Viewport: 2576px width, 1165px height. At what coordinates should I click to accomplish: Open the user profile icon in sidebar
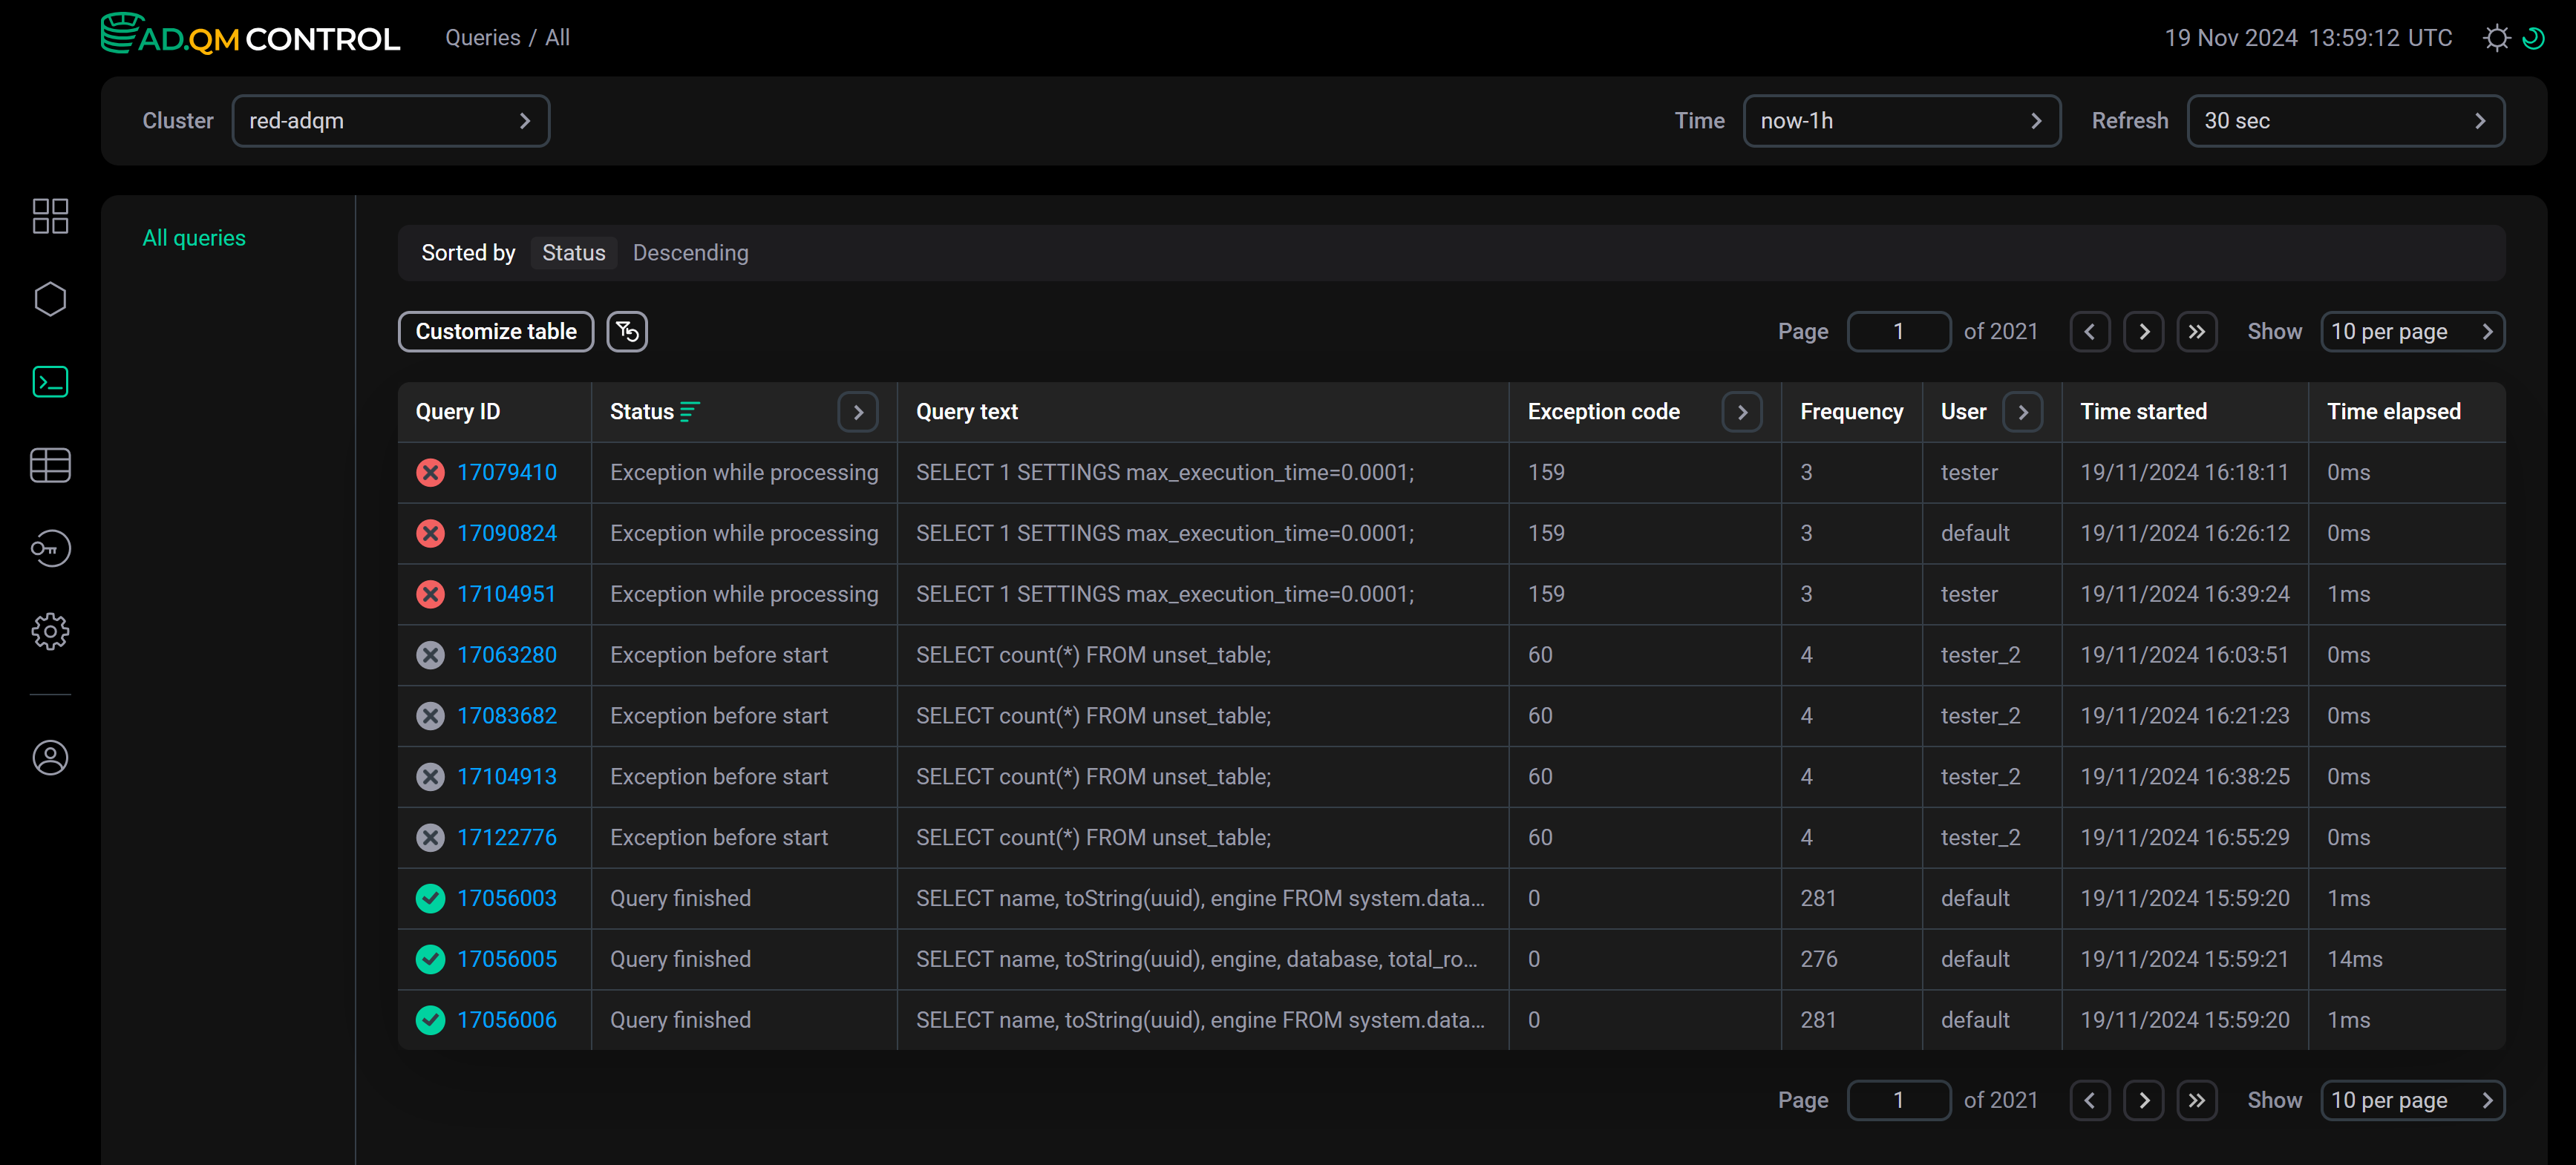[x=50, y=758]
